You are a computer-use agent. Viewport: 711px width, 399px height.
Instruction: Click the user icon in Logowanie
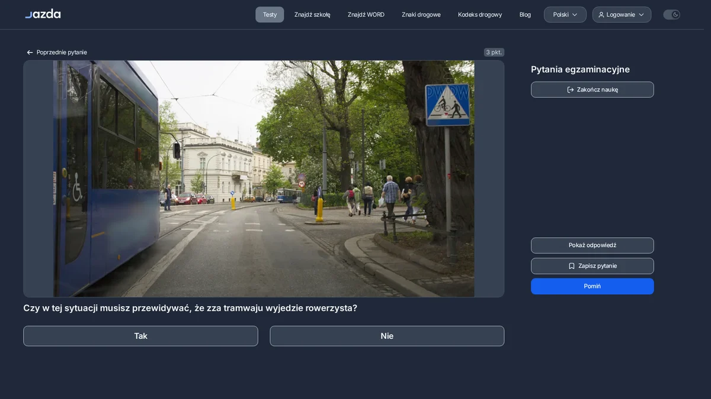(x=601, y=15)
